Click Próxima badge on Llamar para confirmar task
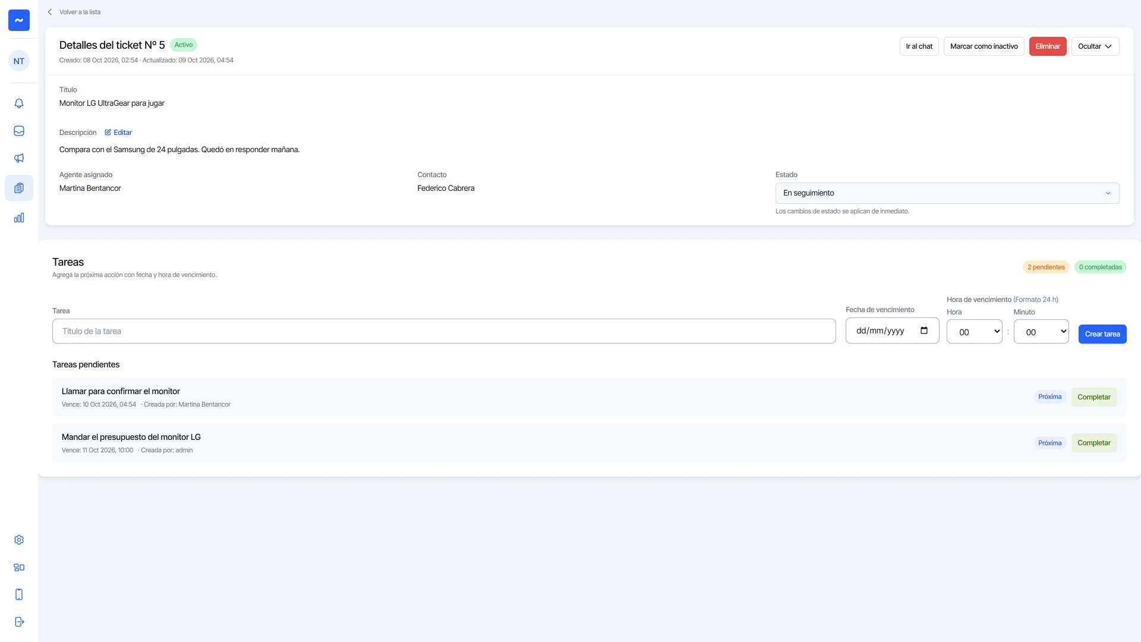Screen dimensions: 1141x642 click(x=1050, y=396)
